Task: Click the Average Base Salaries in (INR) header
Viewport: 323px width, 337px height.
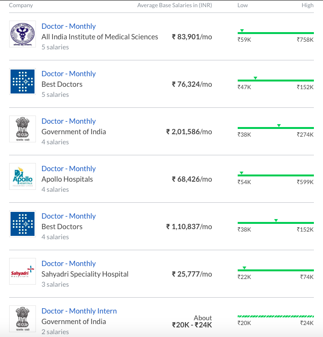Action: 174,5
